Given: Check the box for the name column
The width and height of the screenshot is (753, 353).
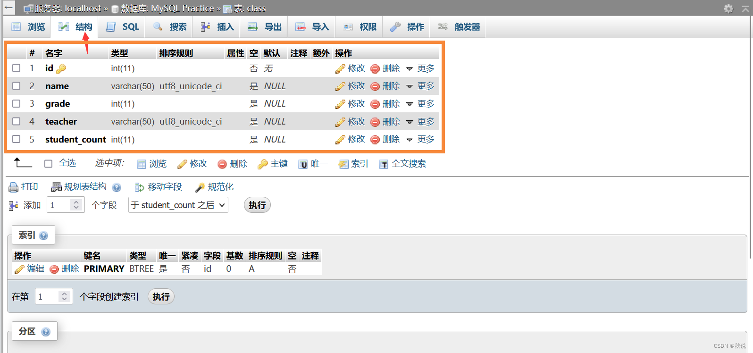Looking at the screenshot, I should coord(17,86).
